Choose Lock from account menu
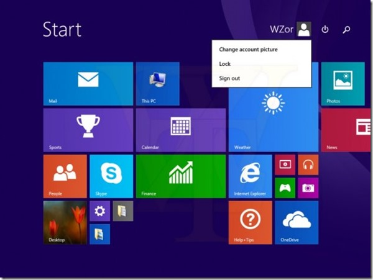 click(x=225, y=63)
